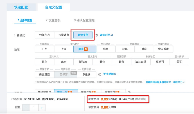Click help icon next to billing modes

point(96,35)
